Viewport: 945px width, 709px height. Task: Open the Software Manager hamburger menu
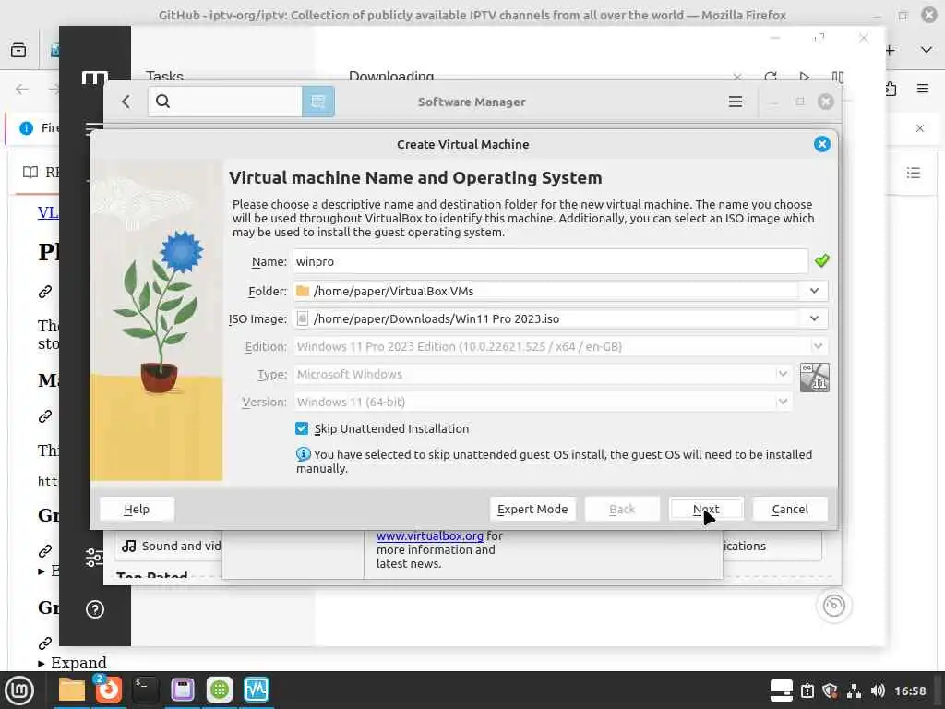[x=735, y=102]
